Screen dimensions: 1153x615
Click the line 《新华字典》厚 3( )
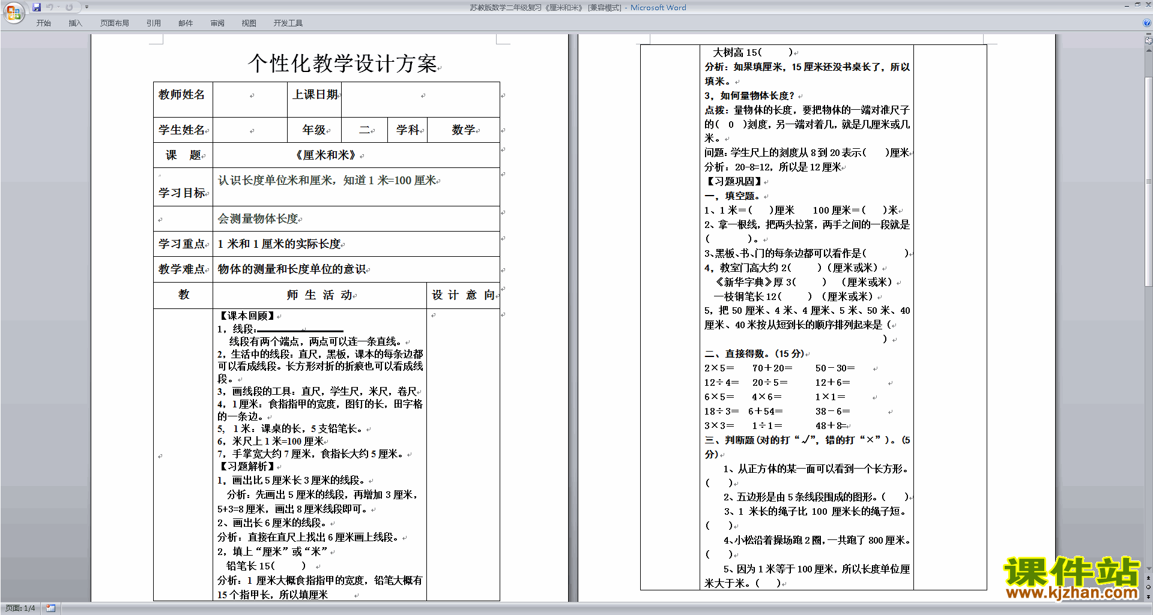pos(803,282)
